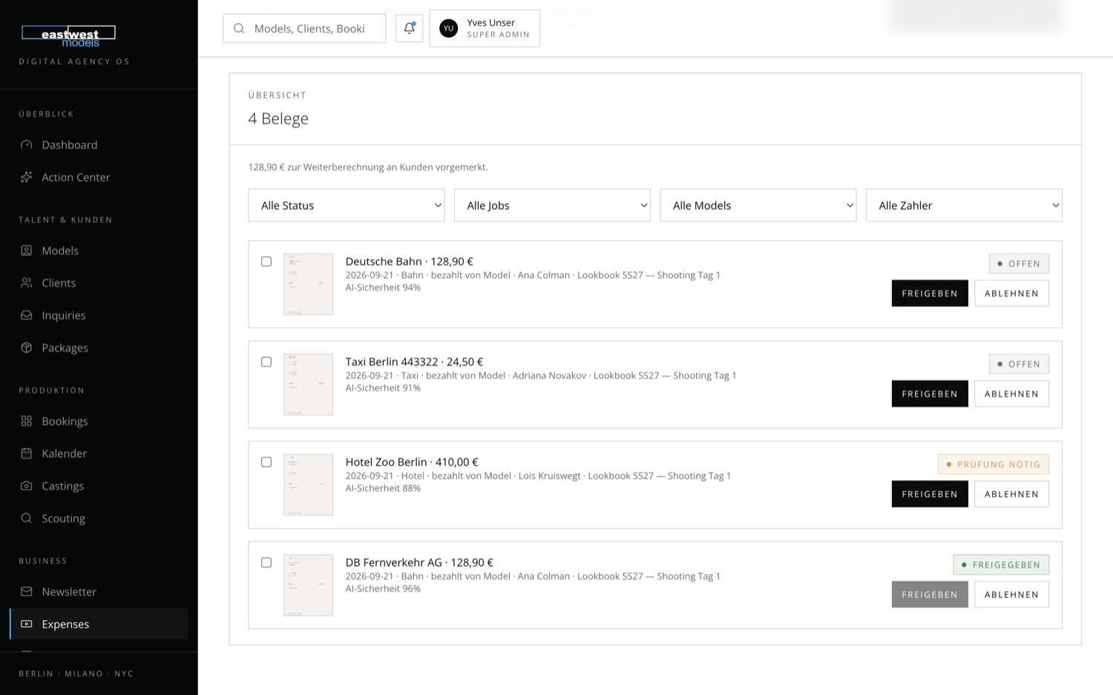Focus the Models, Clients search field
The image size is (1113, 695).
coord(304,28)
